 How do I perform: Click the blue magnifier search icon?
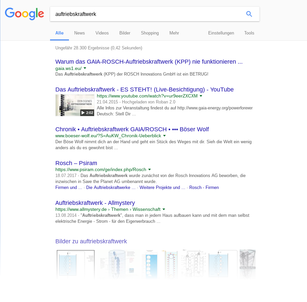(249, 14)
